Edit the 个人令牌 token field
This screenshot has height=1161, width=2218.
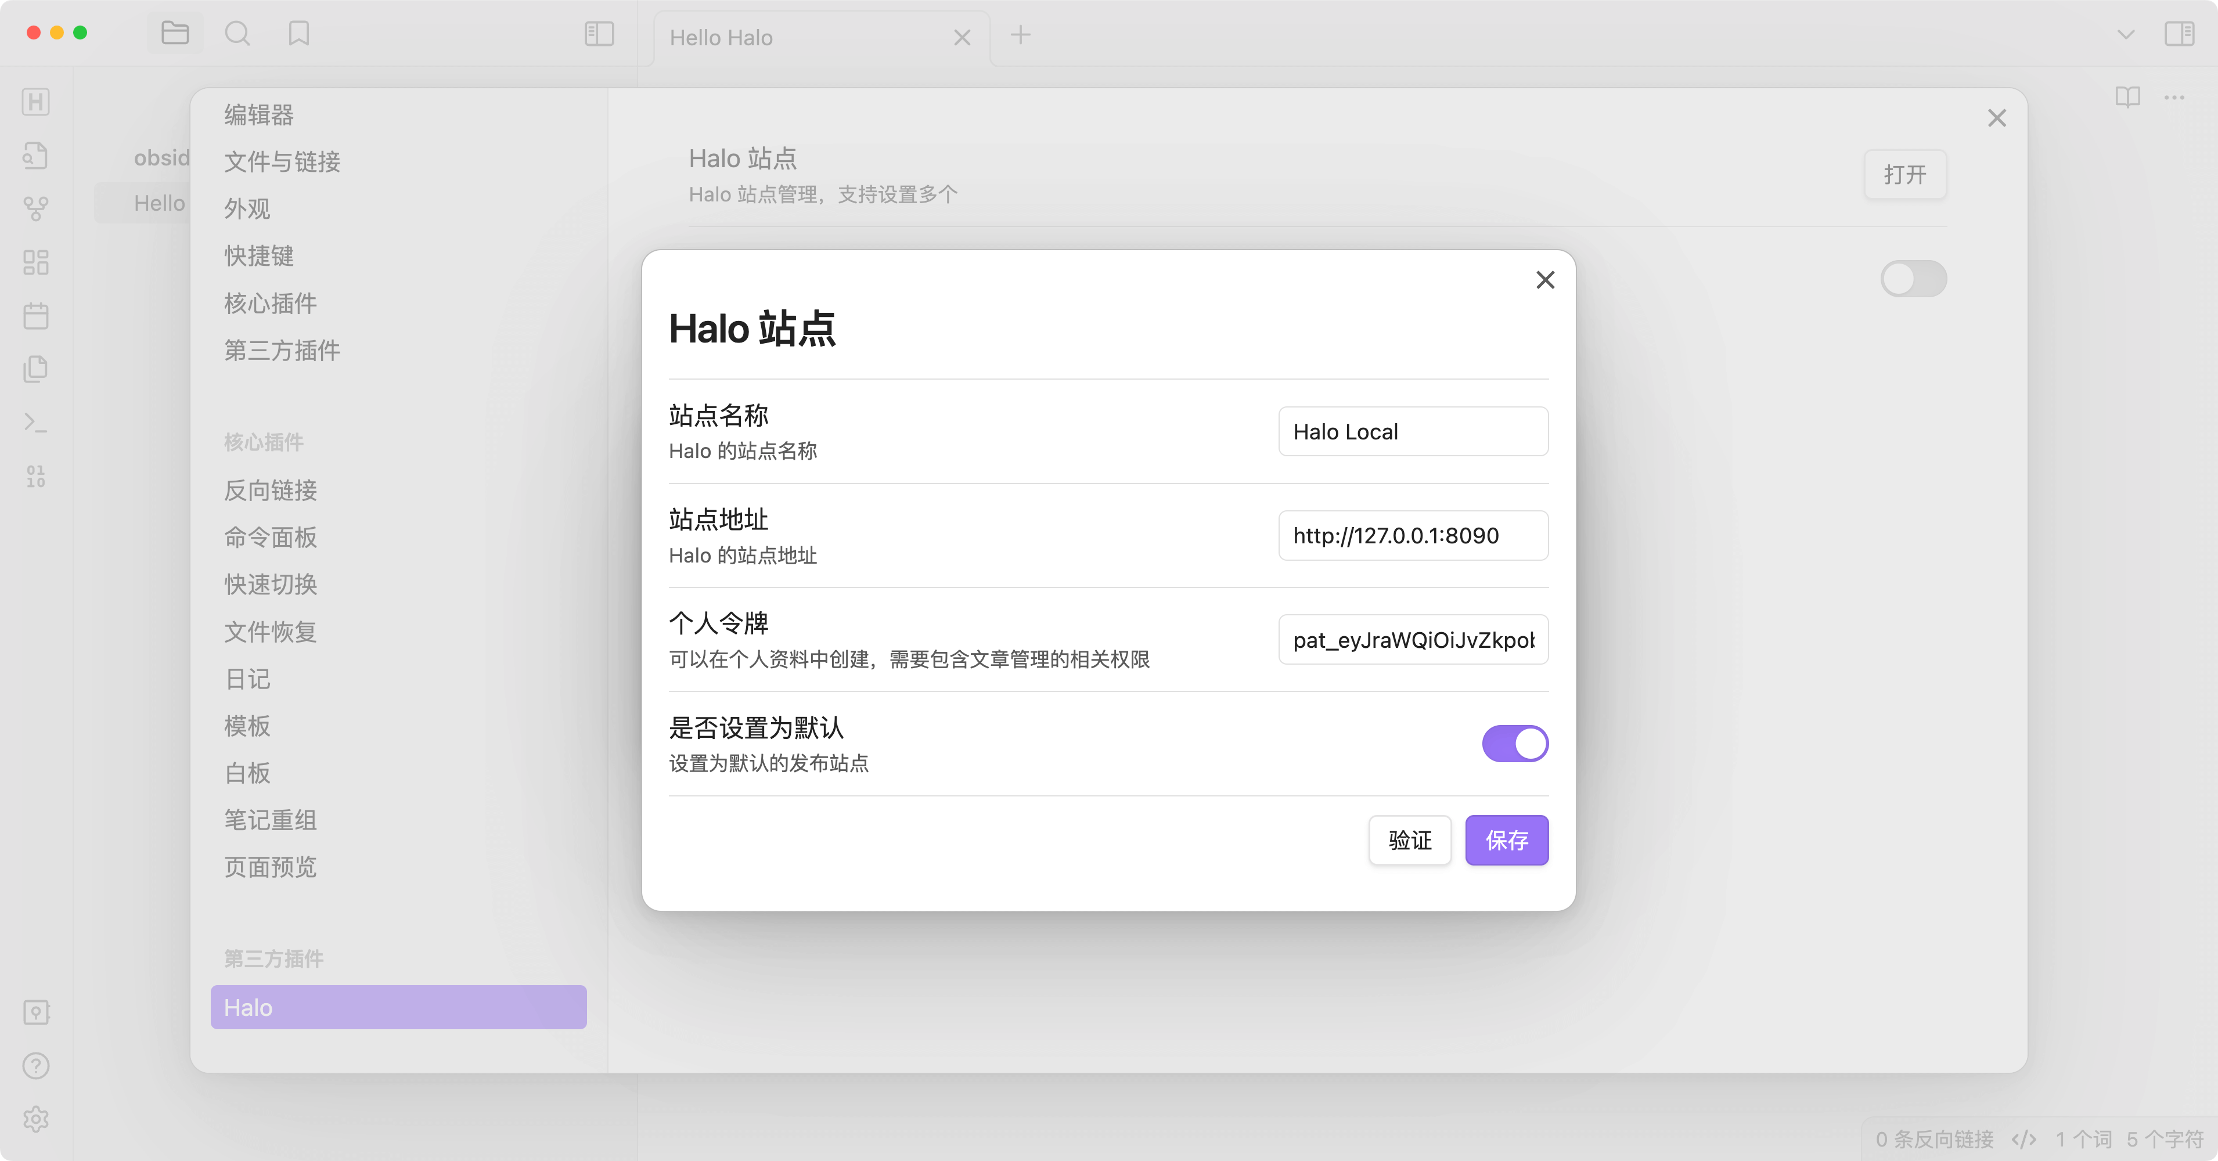1413,640
